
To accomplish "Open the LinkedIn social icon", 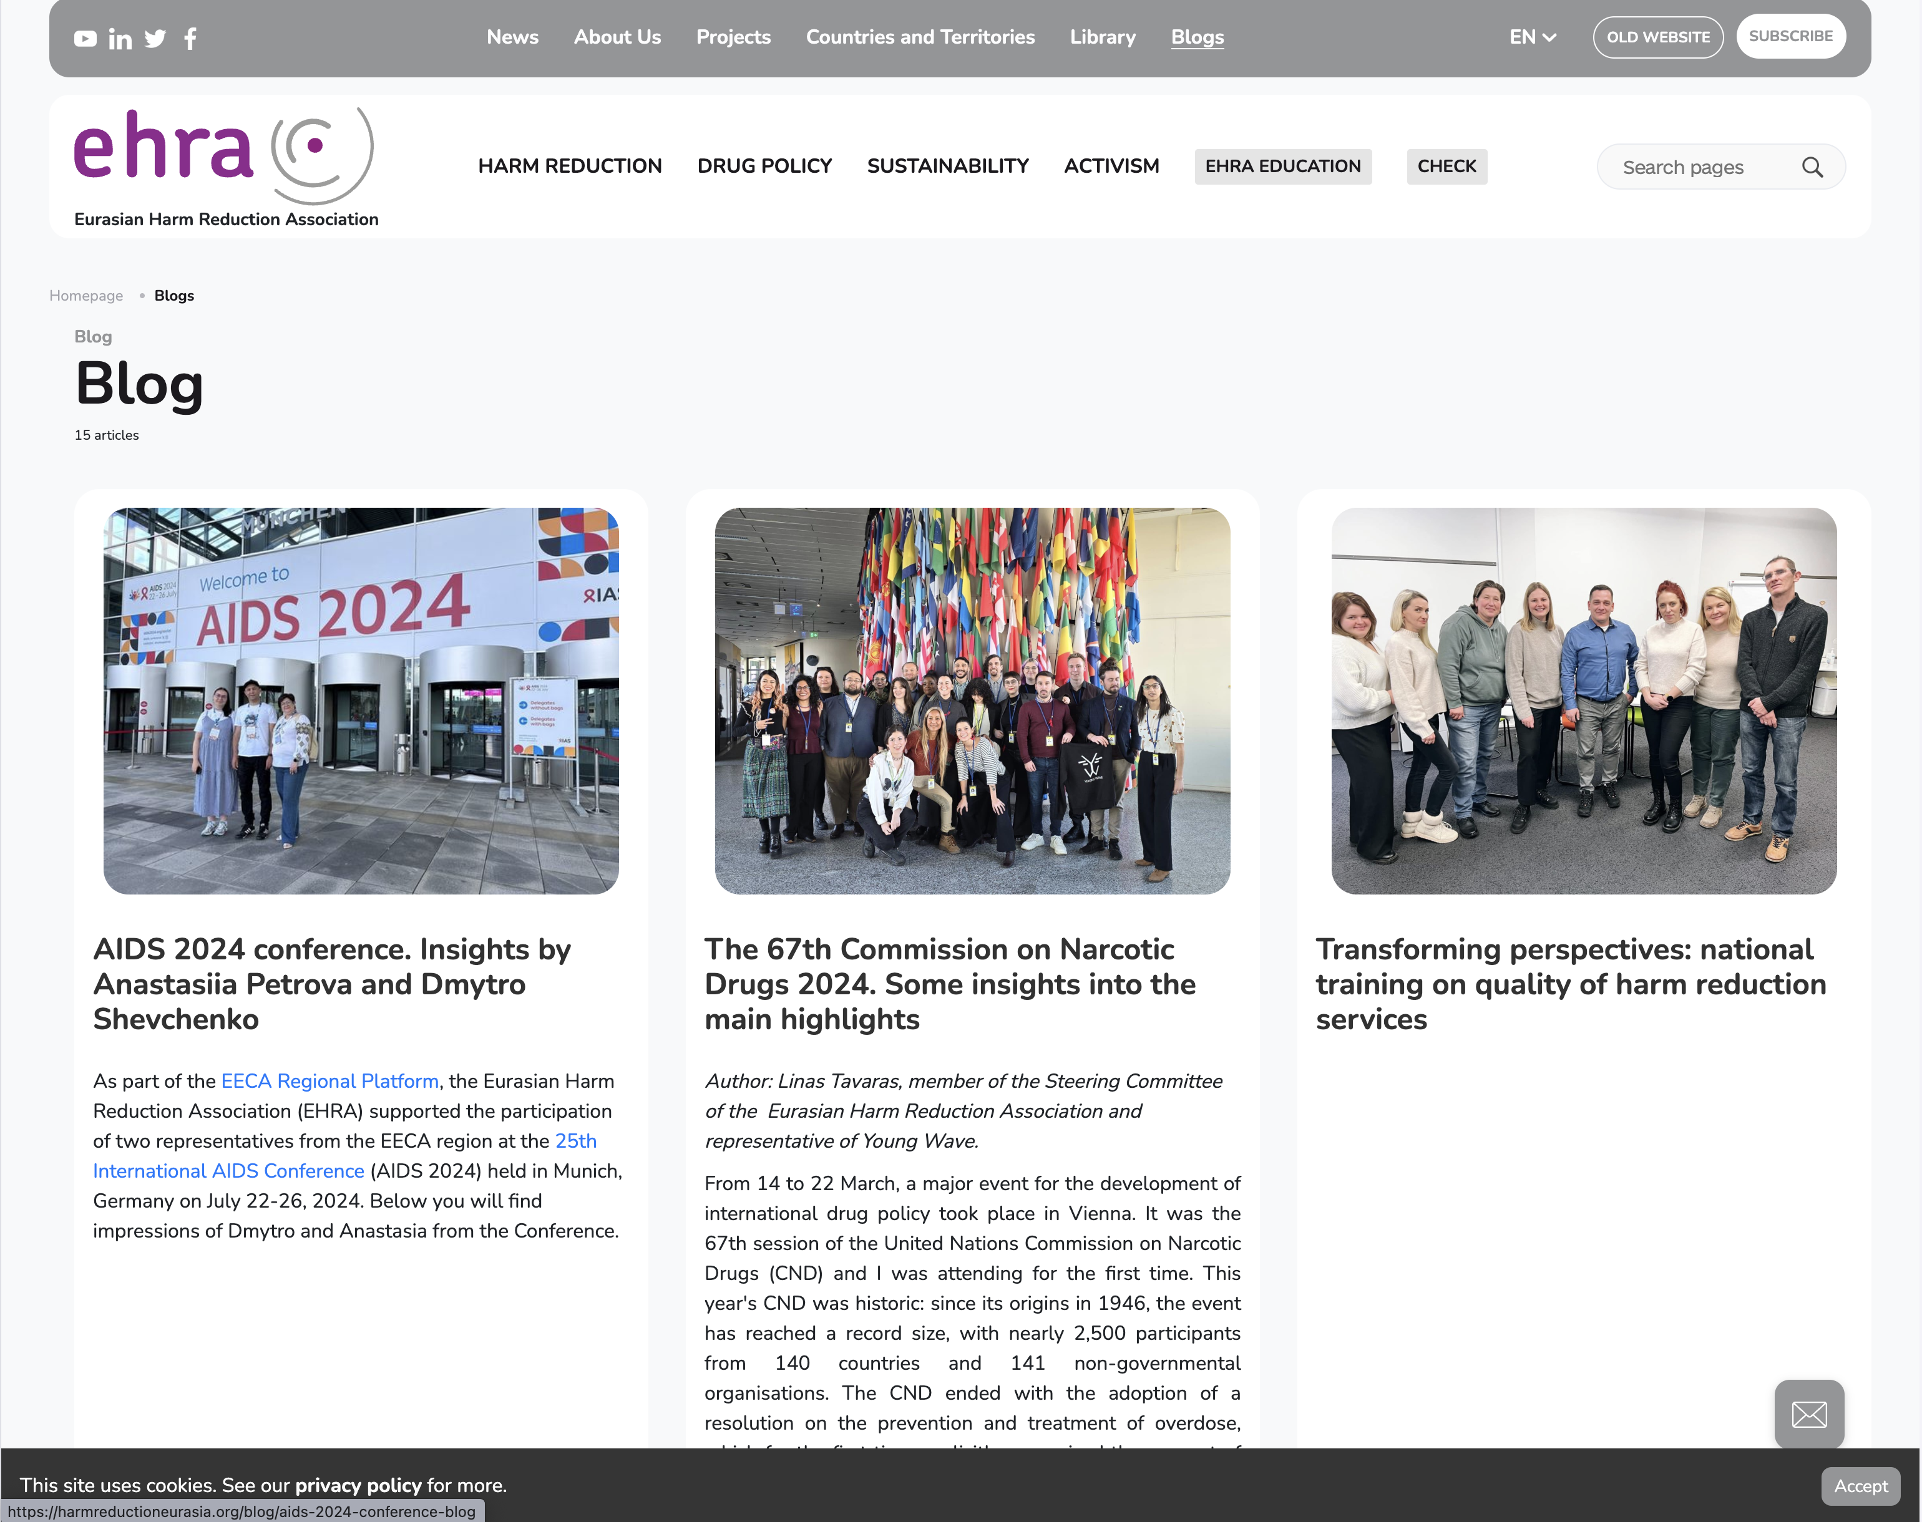I will 120,38.
